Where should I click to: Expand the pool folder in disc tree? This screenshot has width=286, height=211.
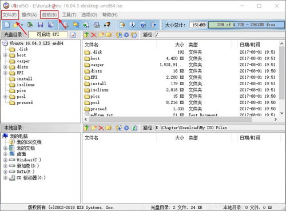point(5,97)
